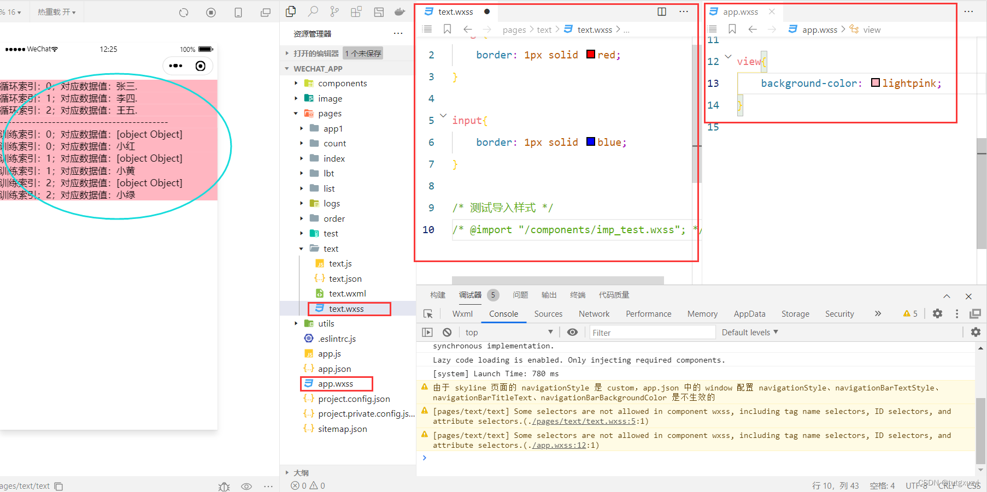
Task: Click the red color swatch in text.wxss
Action: click(591, 54)
